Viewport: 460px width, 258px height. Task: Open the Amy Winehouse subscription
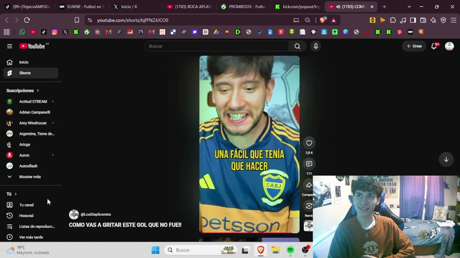(x=31, y=123)
